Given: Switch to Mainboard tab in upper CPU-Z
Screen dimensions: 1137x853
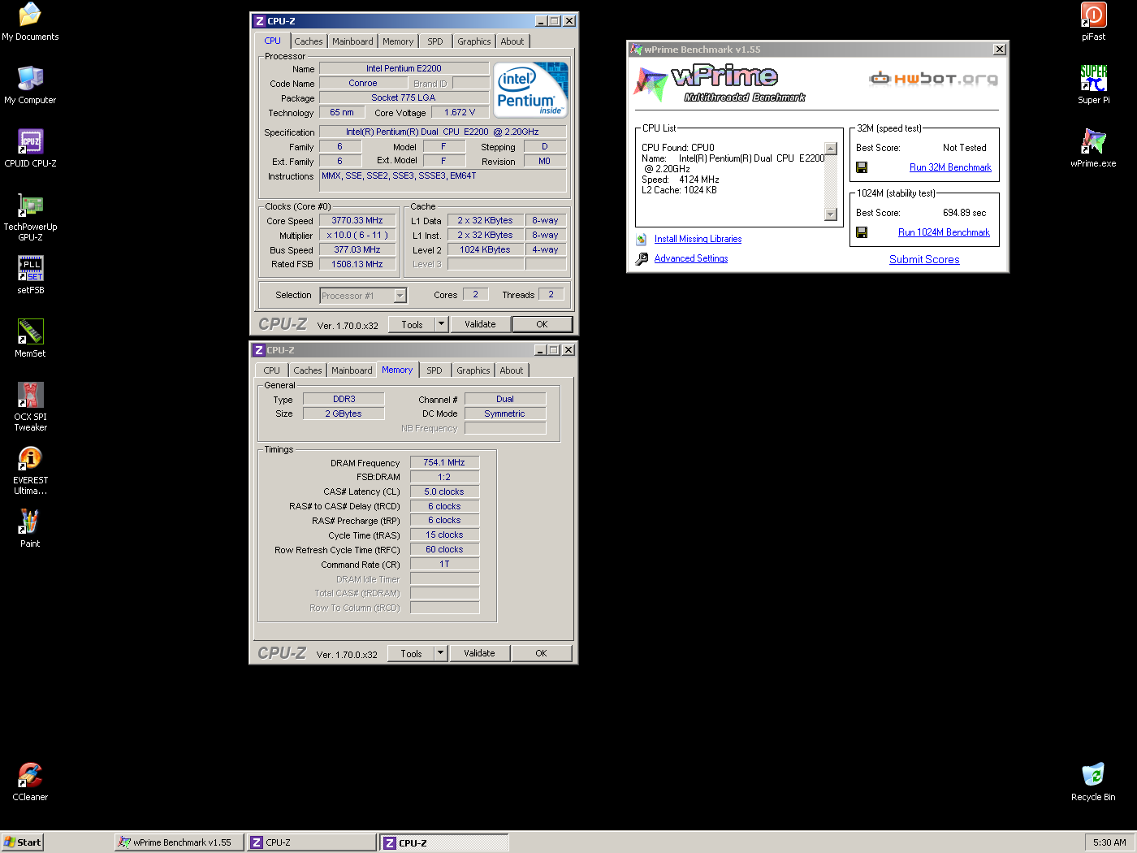Looking at the screenshot, I should click(352, 41).
